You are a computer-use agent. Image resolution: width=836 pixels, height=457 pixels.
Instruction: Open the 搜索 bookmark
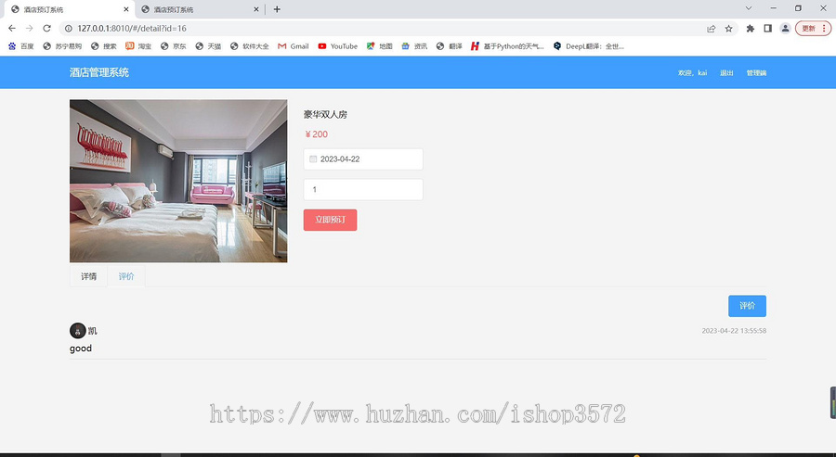[104, 46]
